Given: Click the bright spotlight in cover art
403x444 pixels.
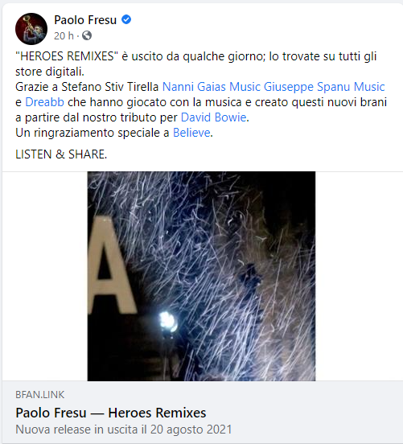Looking at the screenshot, I should (168, 322).
